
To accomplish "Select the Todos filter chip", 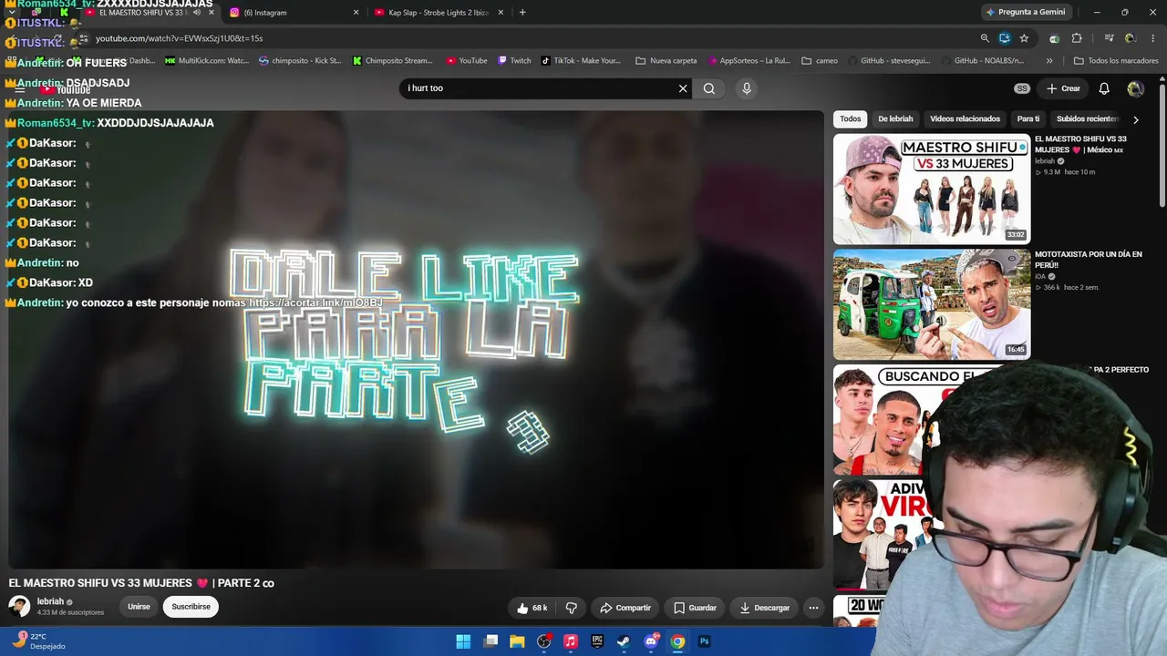I will coord(851,119).
